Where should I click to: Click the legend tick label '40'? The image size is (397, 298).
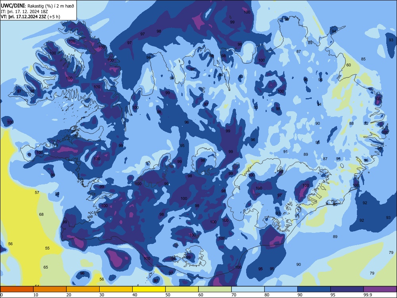coord(135,295)
